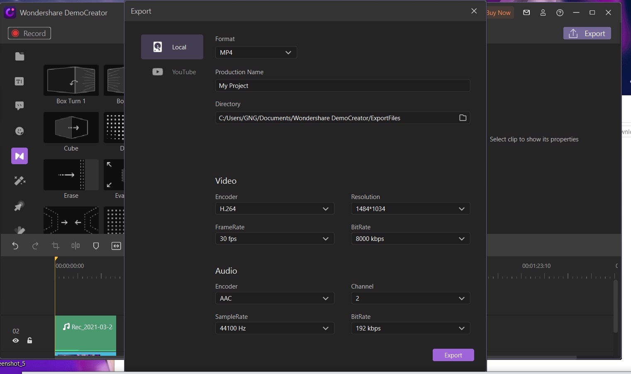Click the Production Name input field
The image size is (631, 374).
pos(343,85)
